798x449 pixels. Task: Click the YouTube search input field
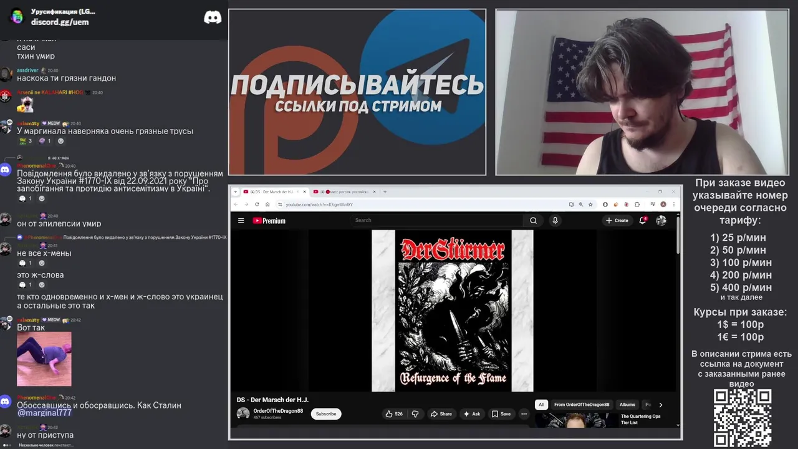pos(438,220)
